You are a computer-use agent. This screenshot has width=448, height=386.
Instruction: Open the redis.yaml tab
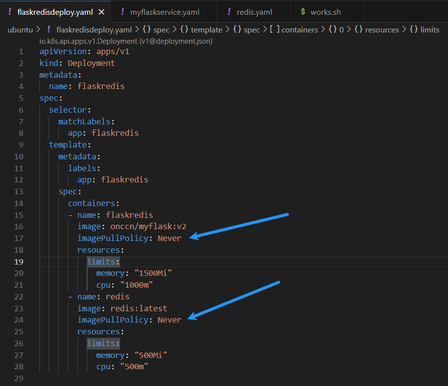[x=254, y=12]
